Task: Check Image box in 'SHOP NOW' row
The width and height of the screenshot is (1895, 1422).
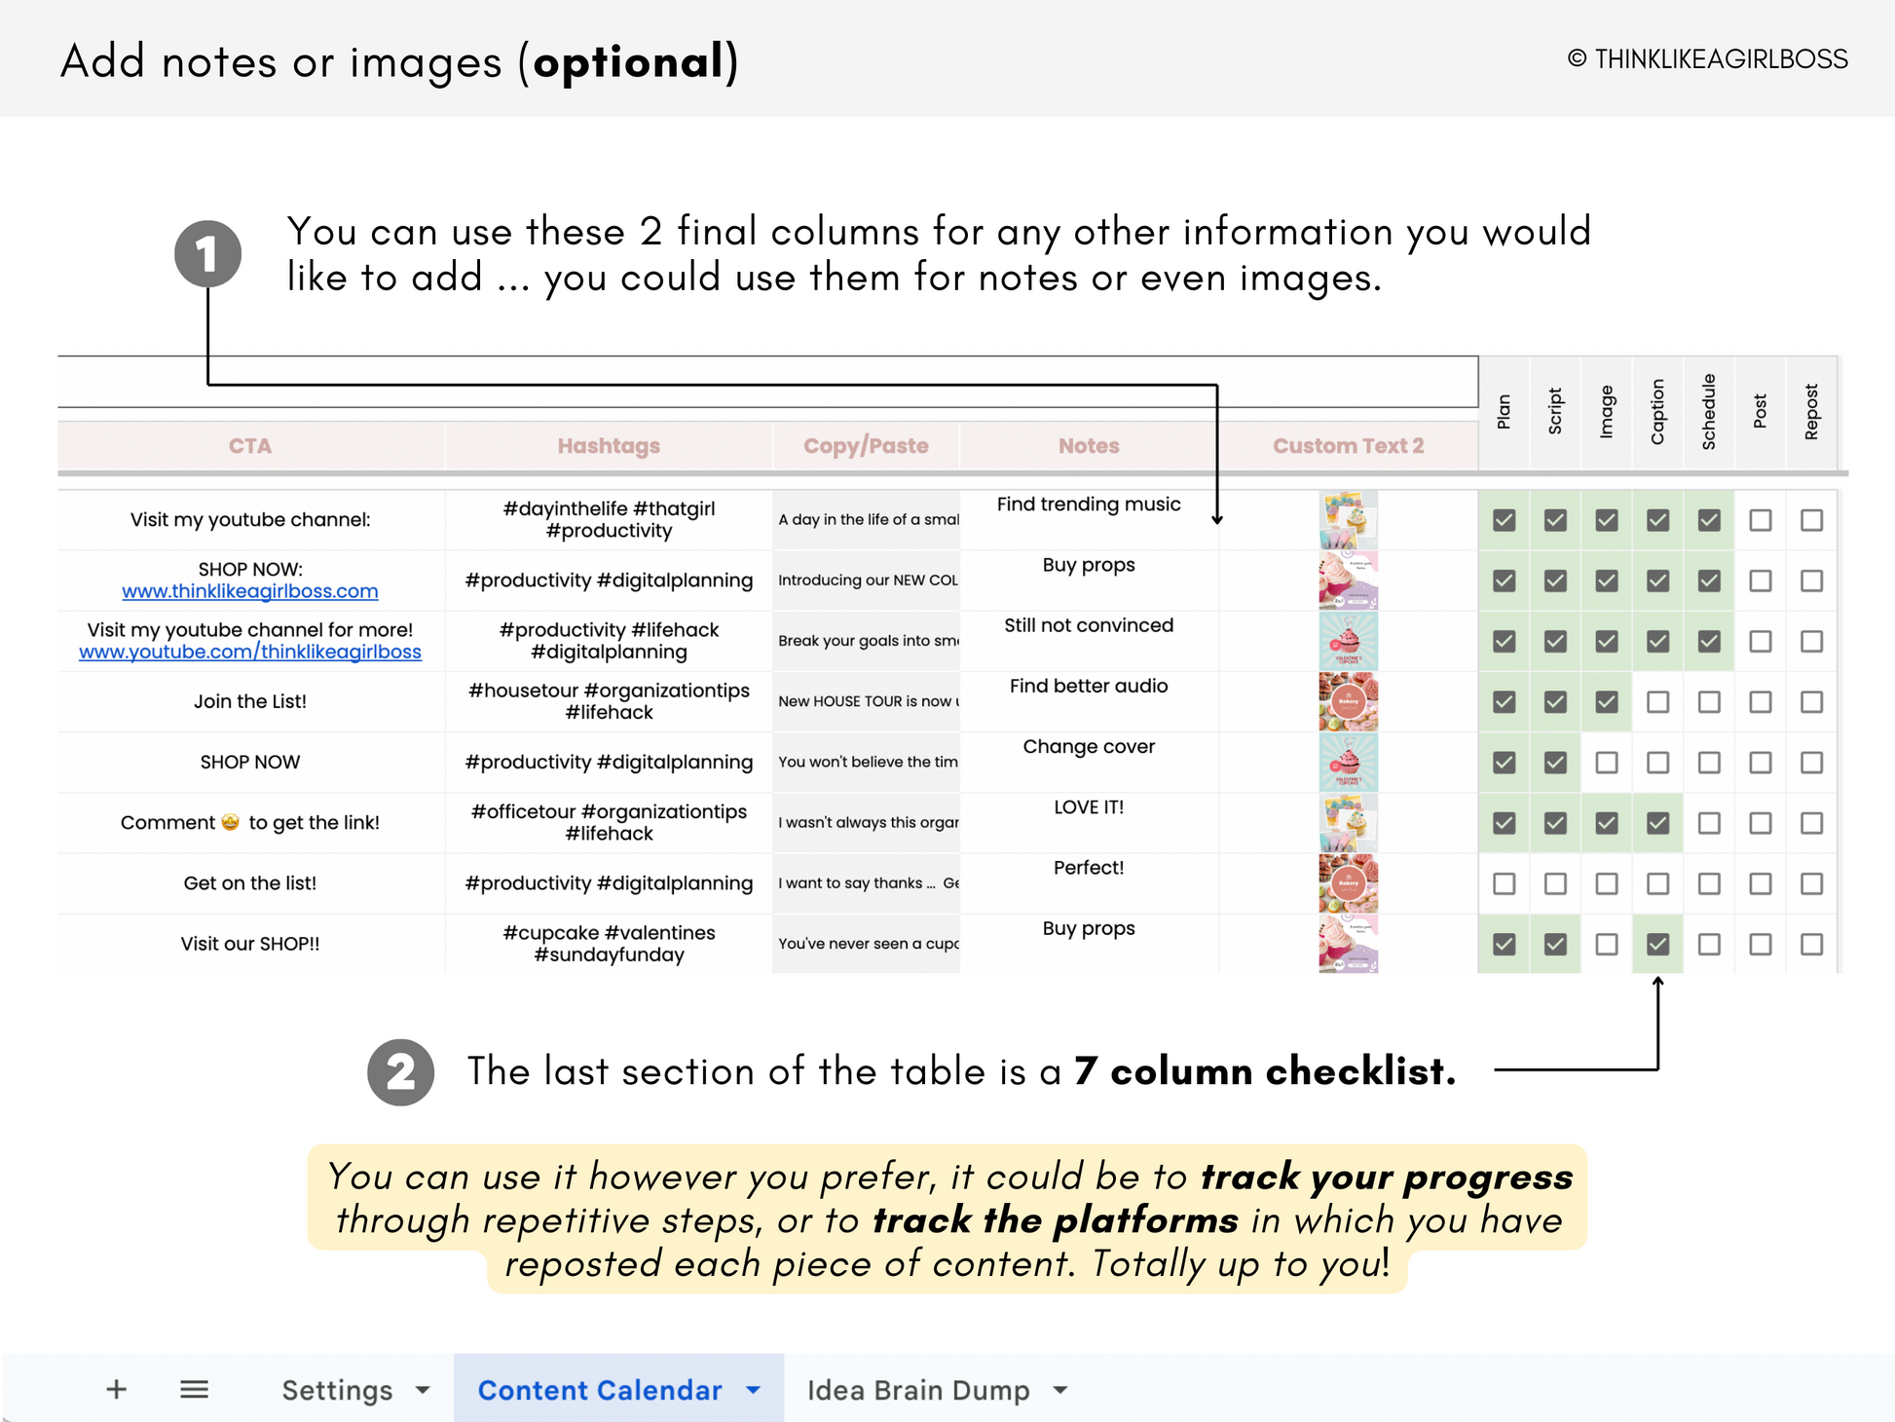Action: tap(1606, 762)
